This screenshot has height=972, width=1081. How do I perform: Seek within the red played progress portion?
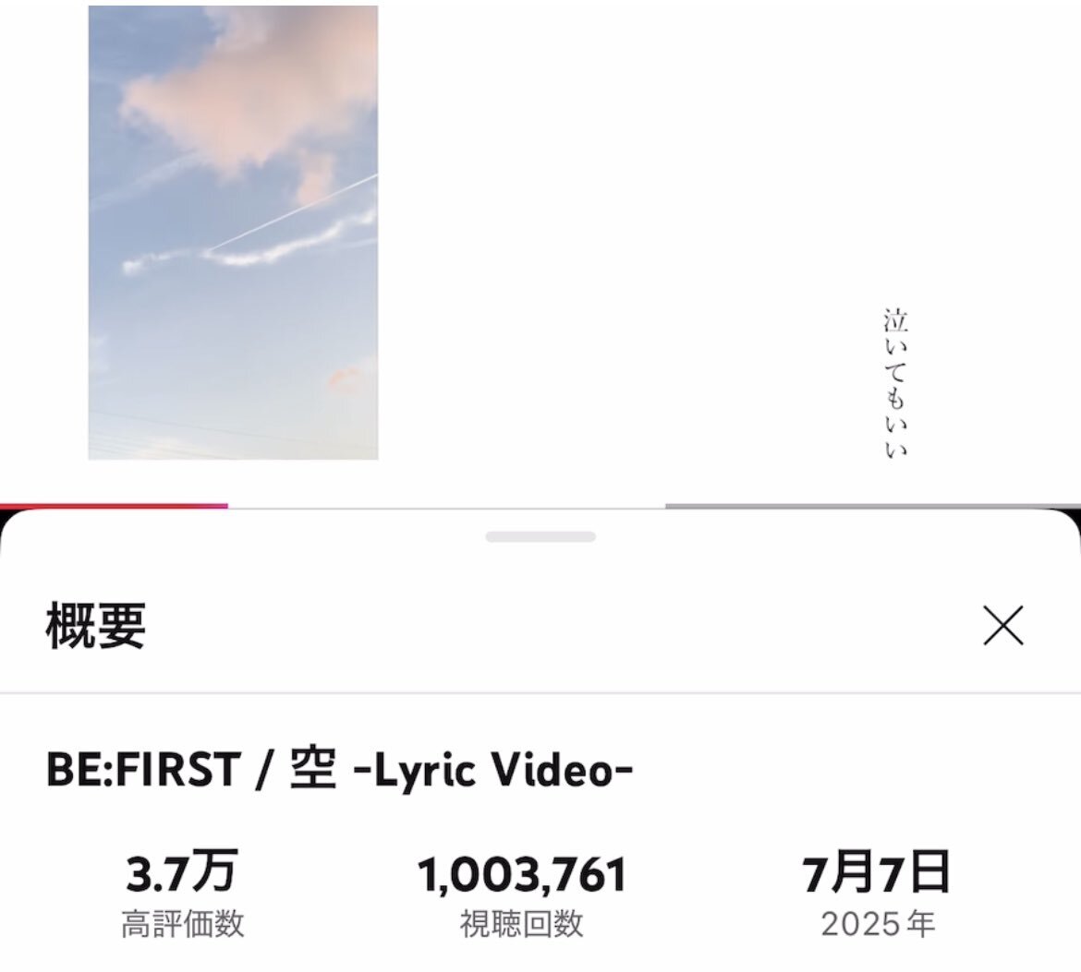tap(114, 507)
